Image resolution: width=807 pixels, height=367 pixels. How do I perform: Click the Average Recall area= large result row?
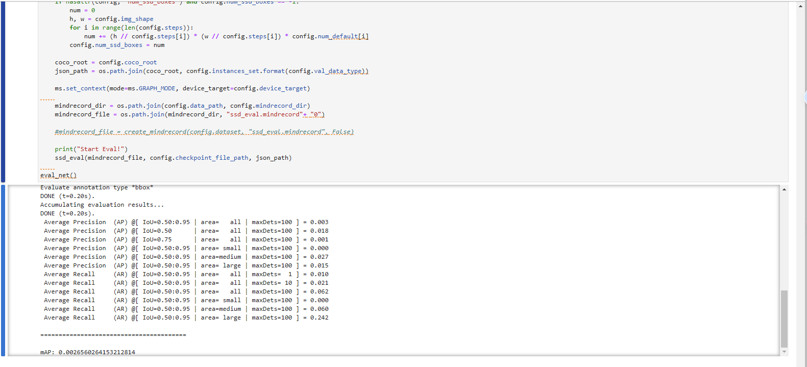click(186, 317)
